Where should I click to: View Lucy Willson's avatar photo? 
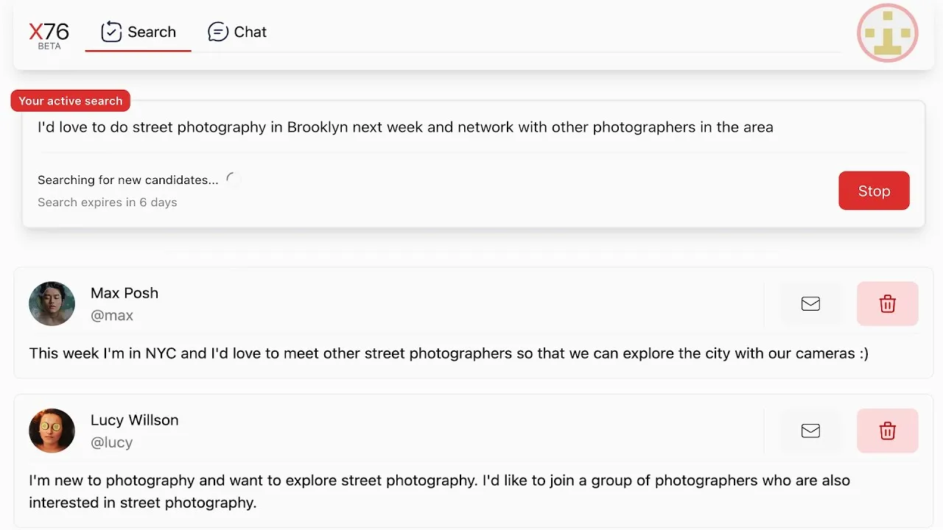tap(52, 431)
